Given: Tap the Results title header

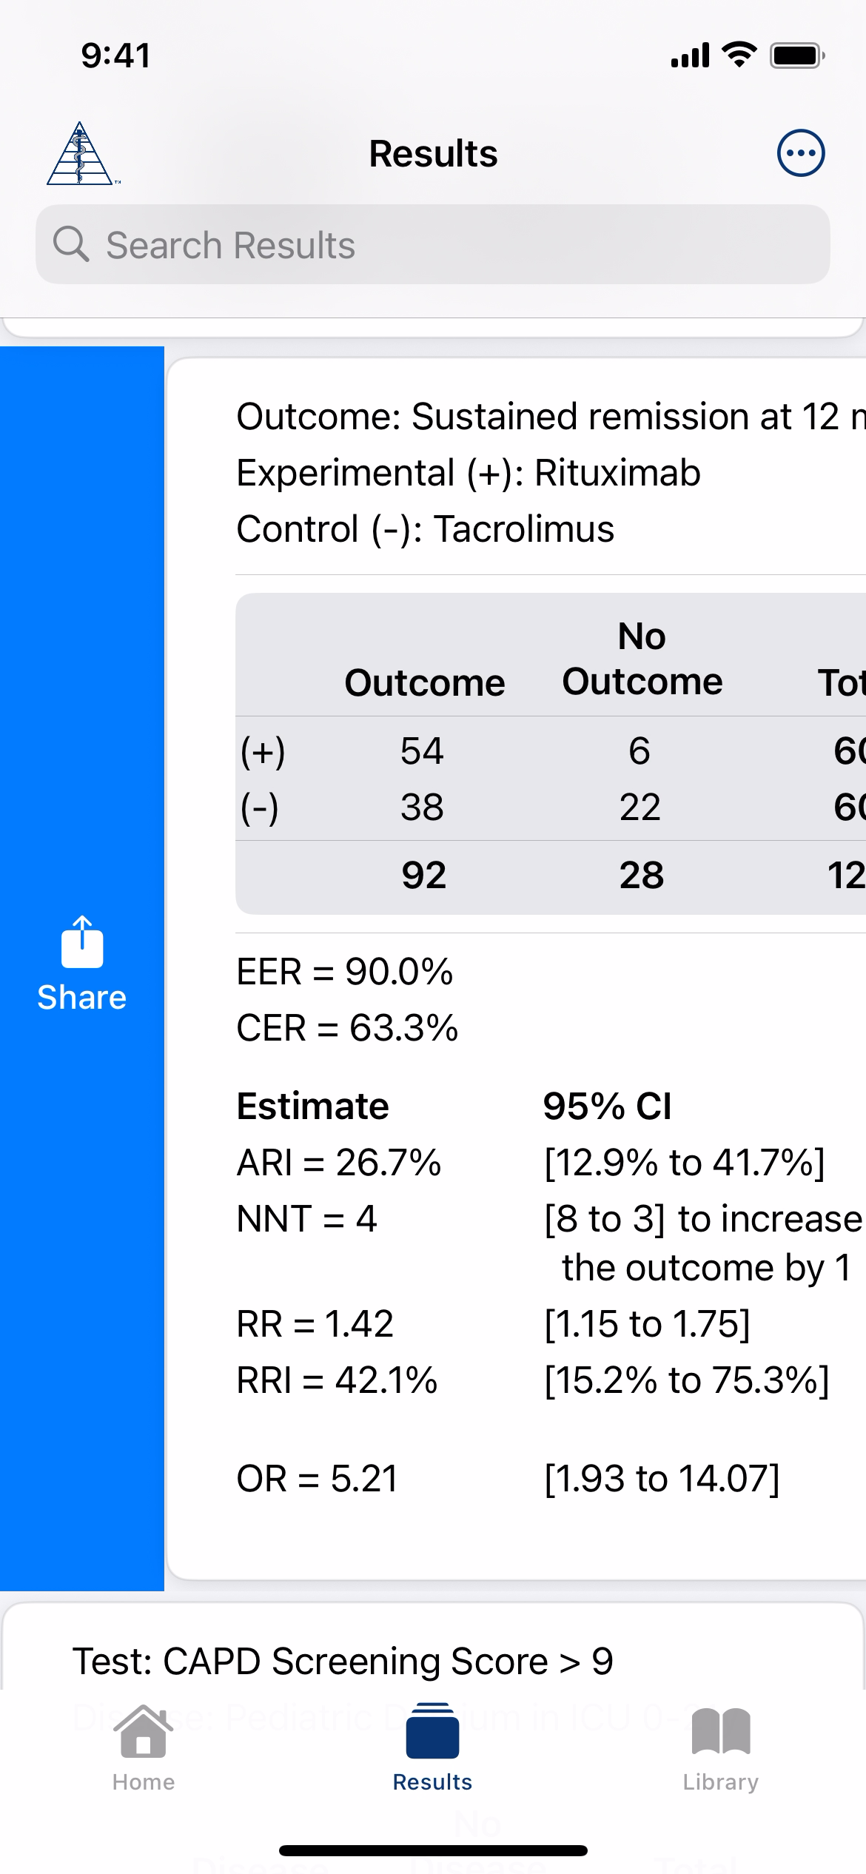Looking at the screenshot, I should click(x=433, y=154).
